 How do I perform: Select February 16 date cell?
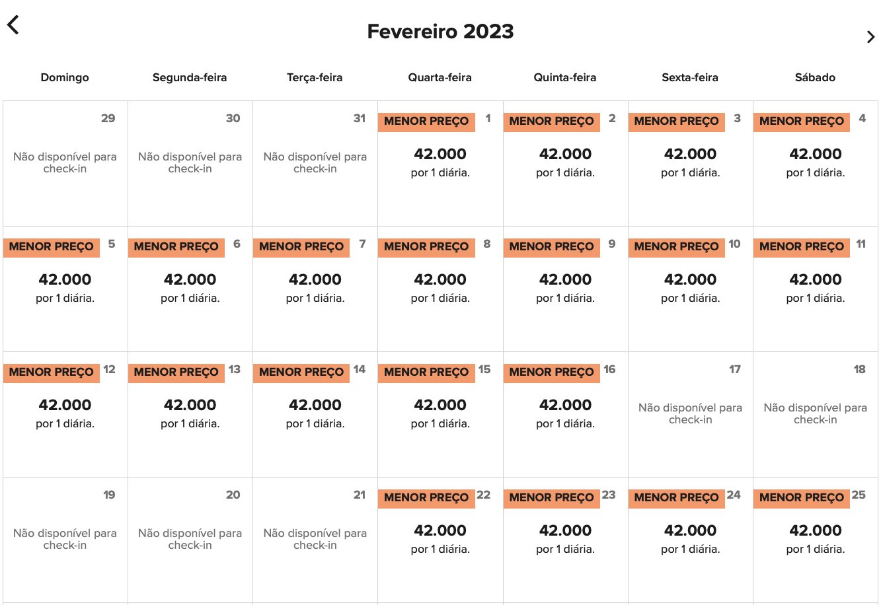point(565,414)
